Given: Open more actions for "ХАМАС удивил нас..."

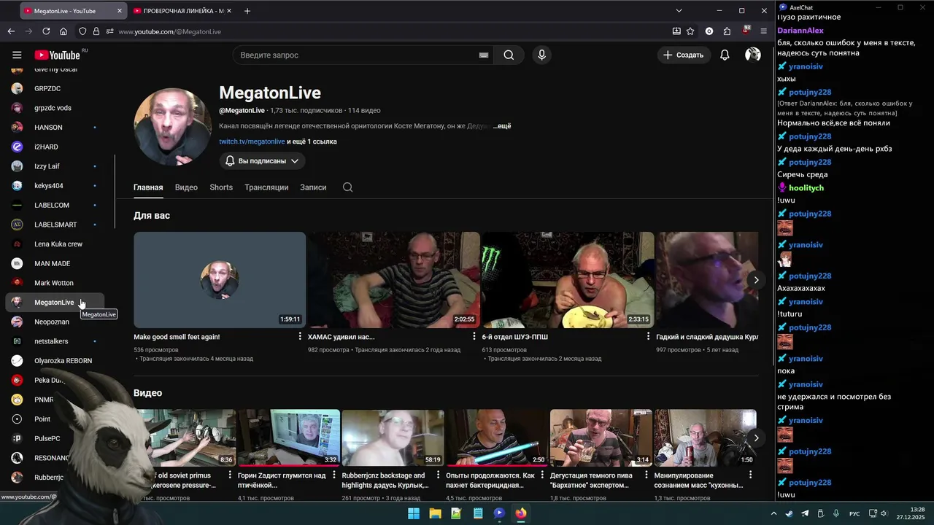Looking at the screenshot, I should click(x=474, y=337).
